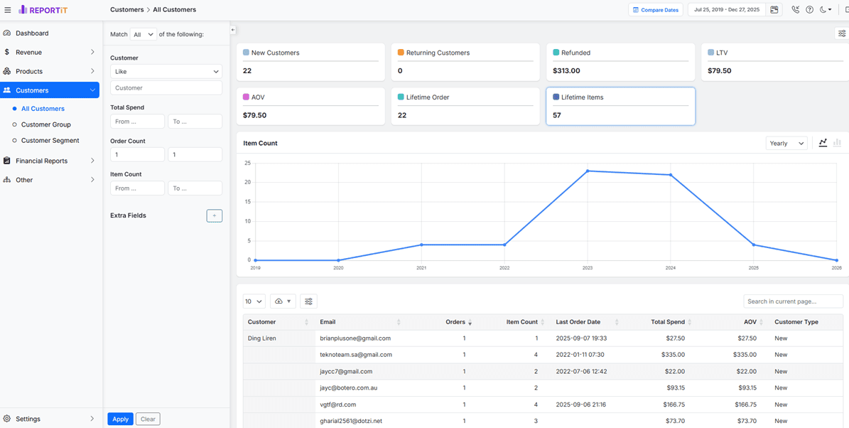Toggle the dark mode moon icon
849x428 pixels.
click(x=826, y=10)
